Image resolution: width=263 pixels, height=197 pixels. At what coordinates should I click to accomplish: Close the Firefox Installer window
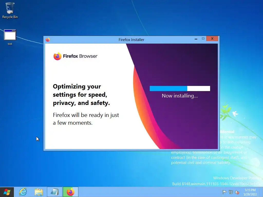pos(212,39)
